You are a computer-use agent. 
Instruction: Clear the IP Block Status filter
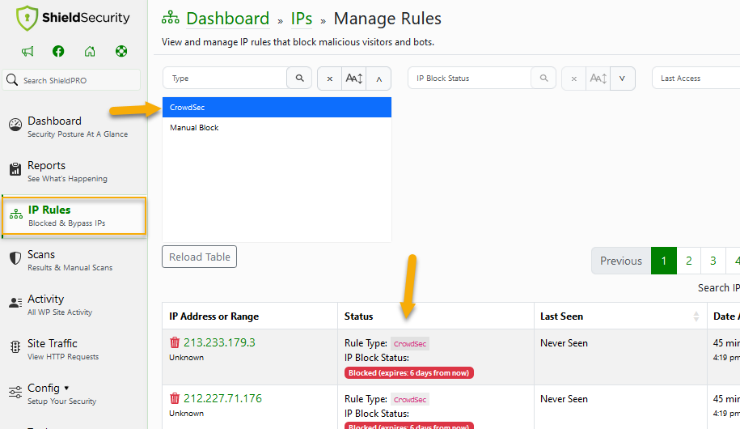[x=573, y=79]
